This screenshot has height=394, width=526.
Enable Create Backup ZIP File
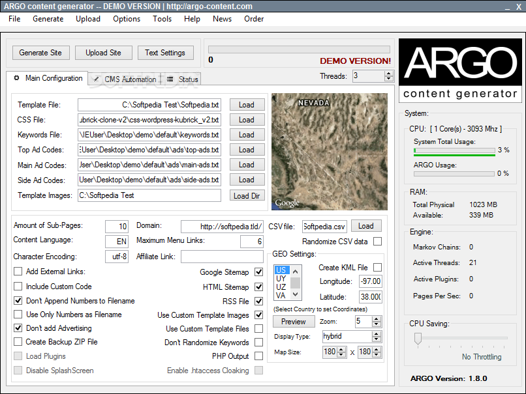pyautogui.click(x=18, y=342)
